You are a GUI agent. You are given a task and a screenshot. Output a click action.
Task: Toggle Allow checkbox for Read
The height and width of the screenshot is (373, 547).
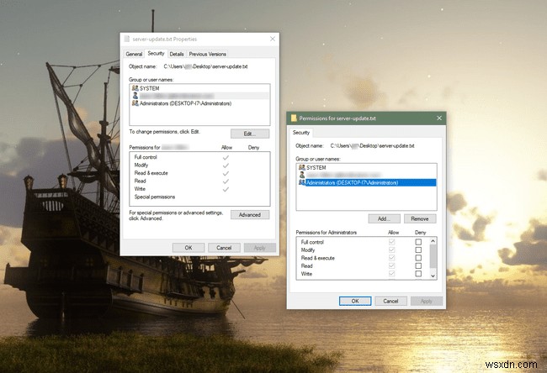tap(392, 265)
